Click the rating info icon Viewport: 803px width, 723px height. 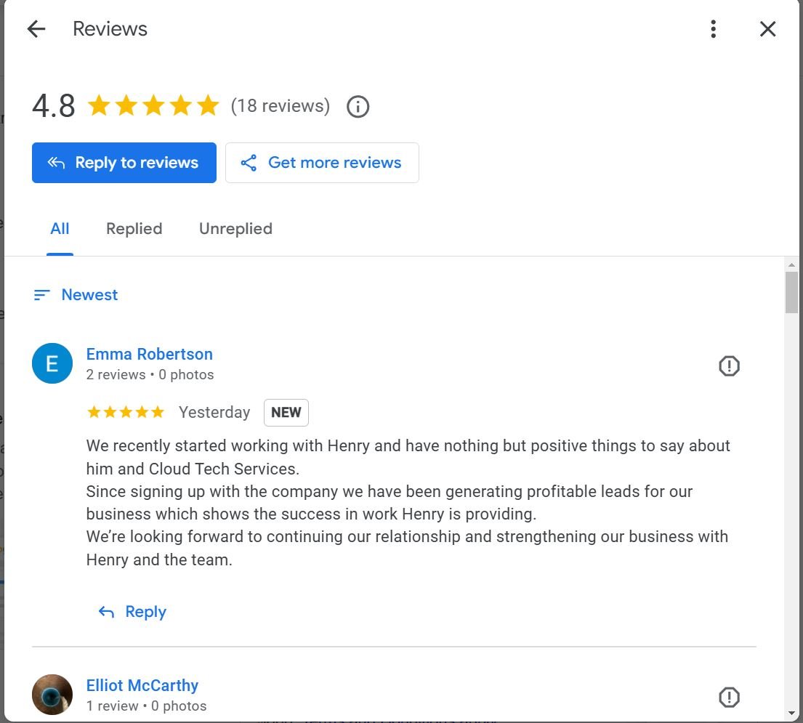click(358, 107)
